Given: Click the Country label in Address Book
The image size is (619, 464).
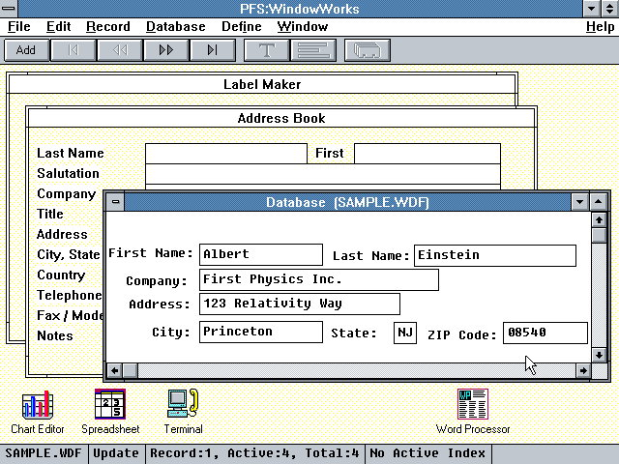Looking at the screenshot, I should pyautogui.click(x=61, y=275).
